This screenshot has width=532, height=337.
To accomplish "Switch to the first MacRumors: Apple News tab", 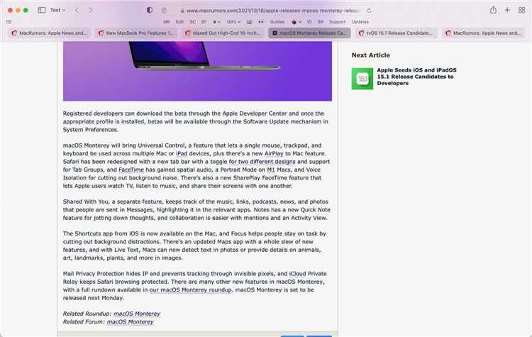I will [x=50, y=33].
